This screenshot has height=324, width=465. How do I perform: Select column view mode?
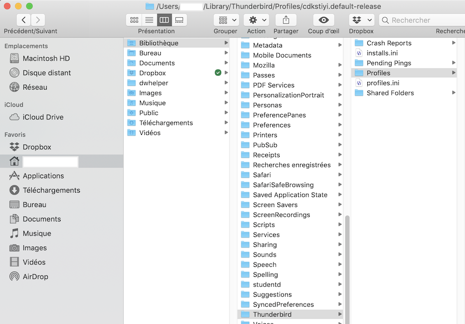point(164,20)
